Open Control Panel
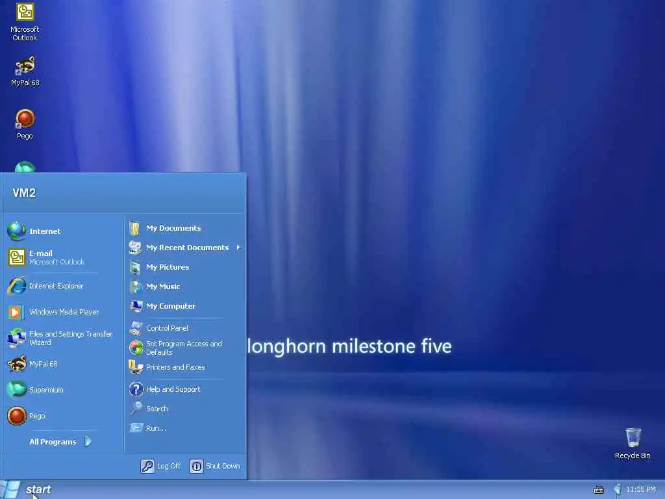665x499 pixels. (185, 328)
